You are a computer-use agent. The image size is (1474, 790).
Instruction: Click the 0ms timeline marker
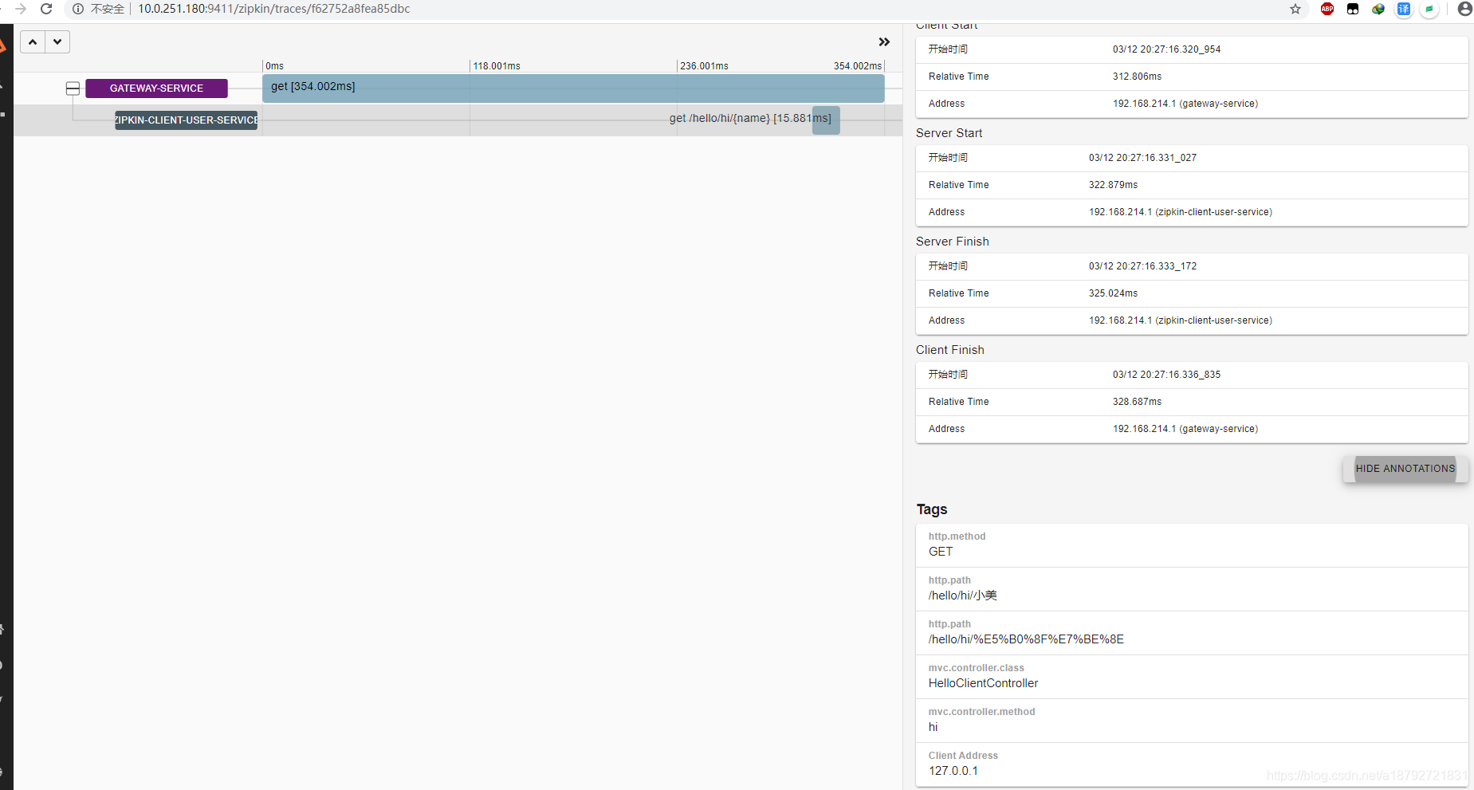274,66
